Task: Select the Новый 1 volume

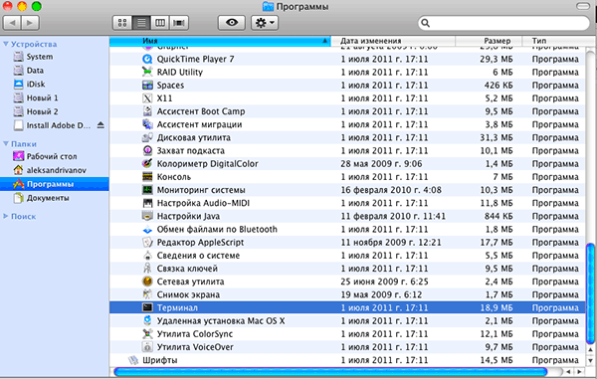Action: [x=36, y=97]
